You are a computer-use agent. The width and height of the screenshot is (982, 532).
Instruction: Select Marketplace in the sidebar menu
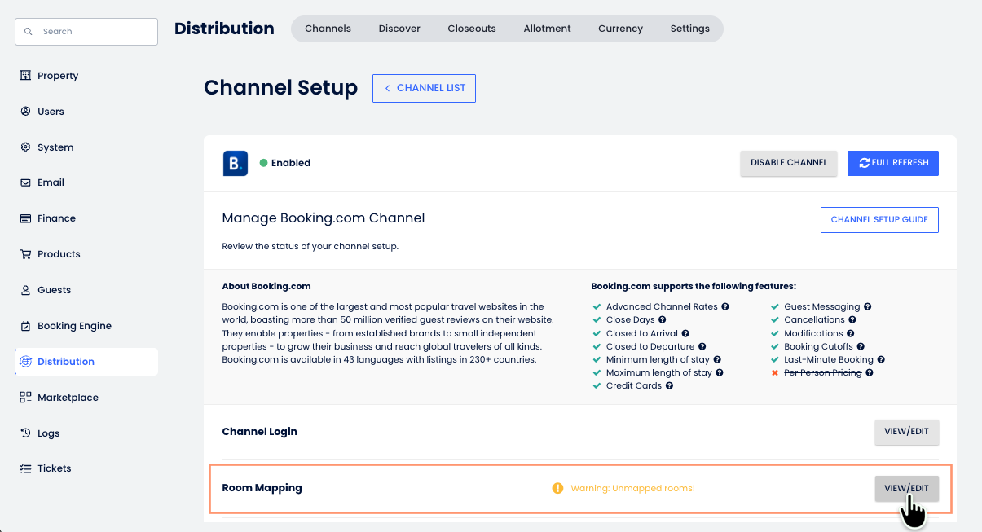click(86, 398)
